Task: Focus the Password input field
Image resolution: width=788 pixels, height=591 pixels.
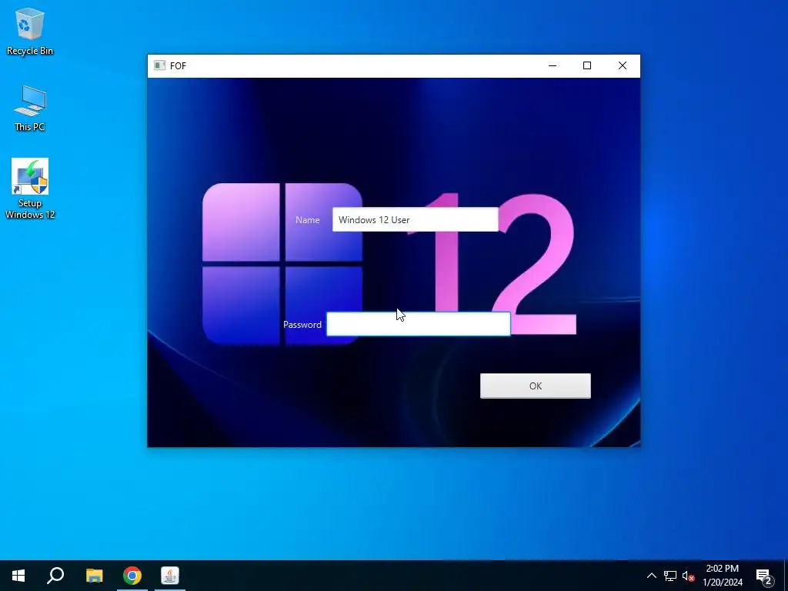Action: point(418,324)
